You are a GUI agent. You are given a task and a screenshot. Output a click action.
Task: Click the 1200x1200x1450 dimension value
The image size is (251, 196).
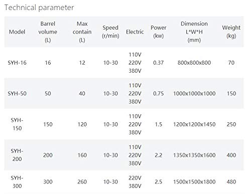[194, 124]
